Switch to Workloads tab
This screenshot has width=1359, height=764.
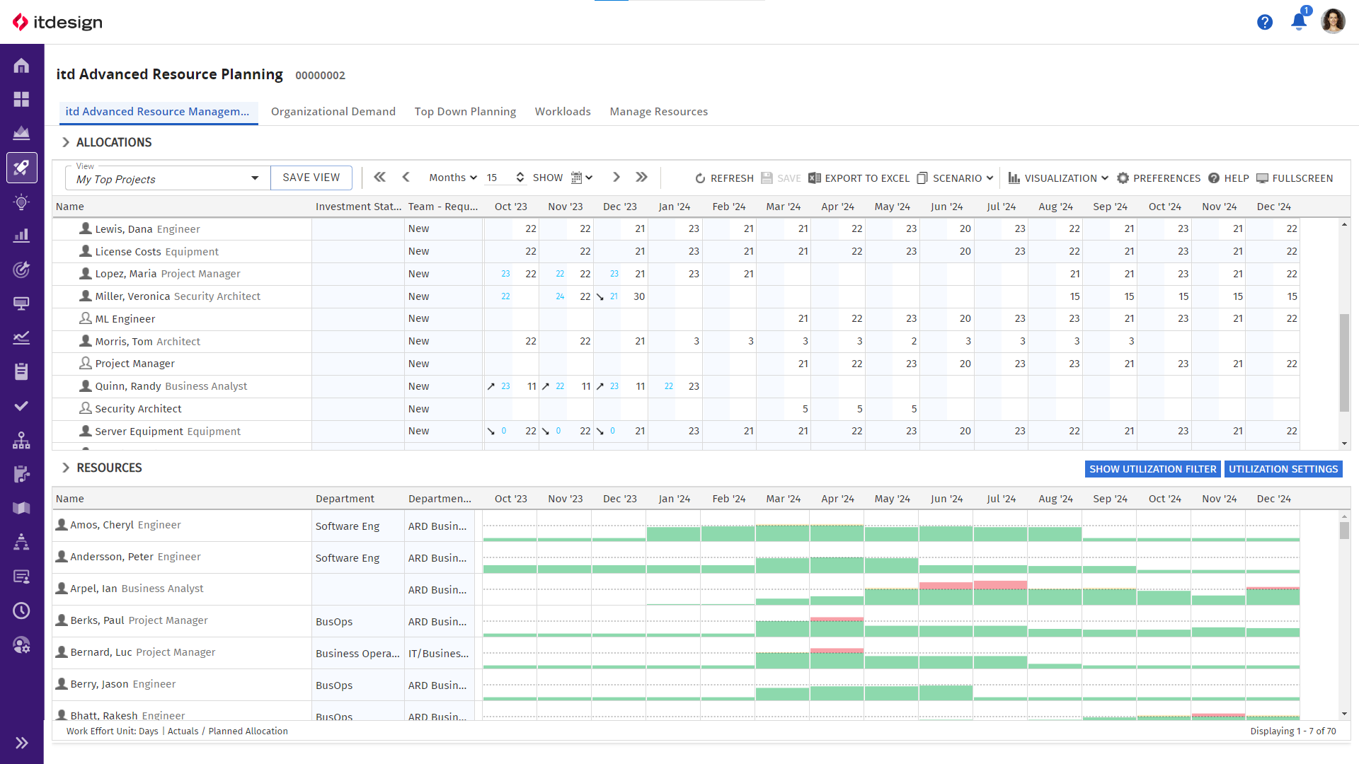[x=563, y=112]
